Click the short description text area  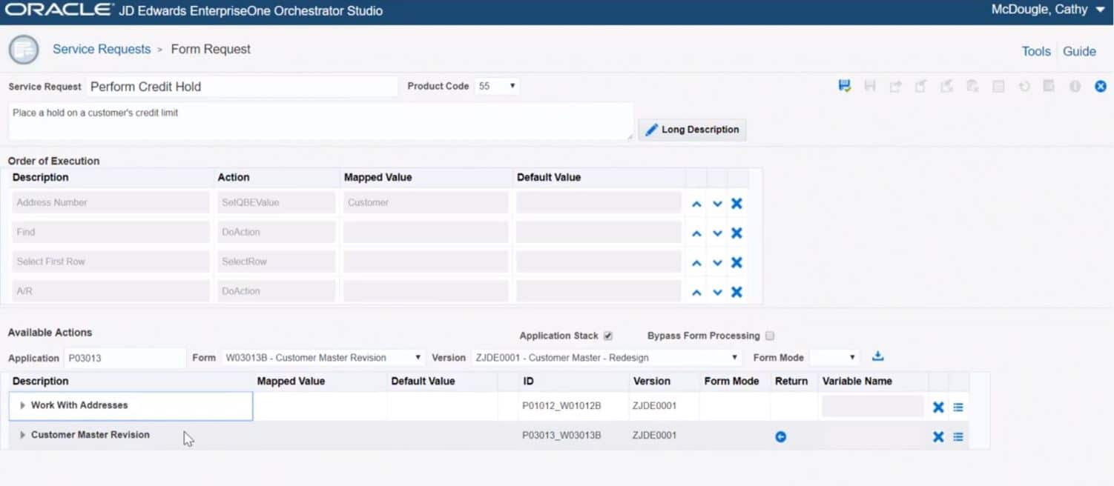point(320,121)
